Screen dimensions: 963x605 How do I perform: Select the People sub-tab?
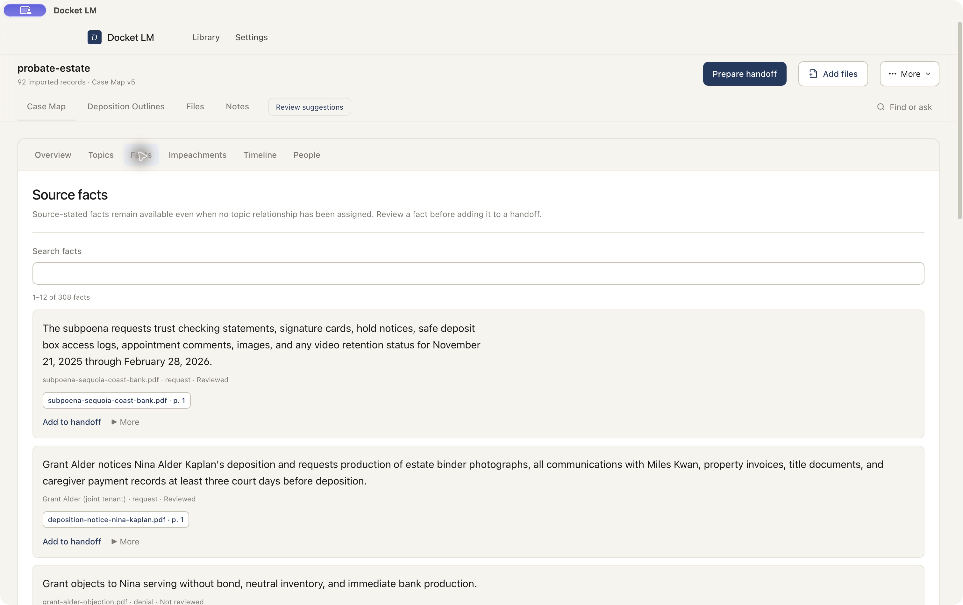[x=307, y=155]
